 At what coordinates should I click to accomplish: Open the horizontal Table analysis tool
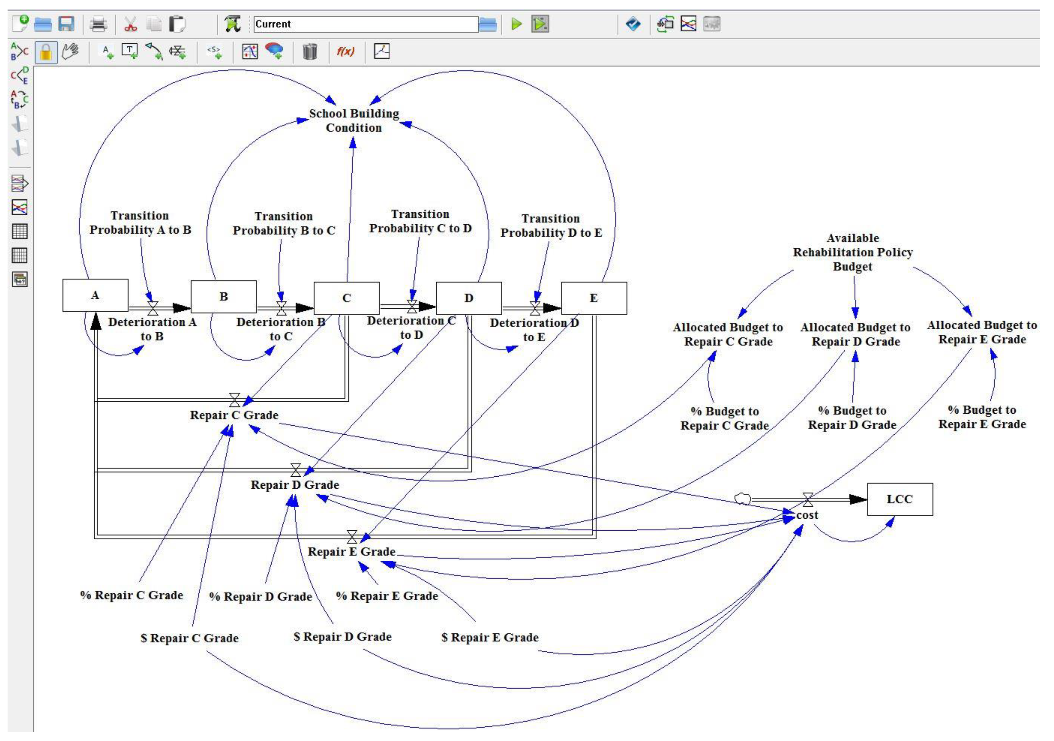click(19, 231)
